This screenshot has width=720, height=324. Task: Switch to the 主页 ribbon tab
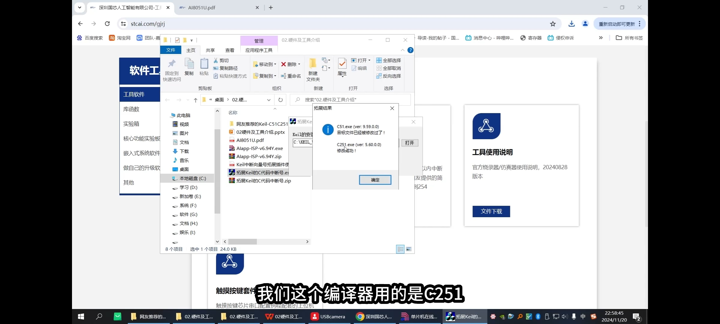point(191,50)
